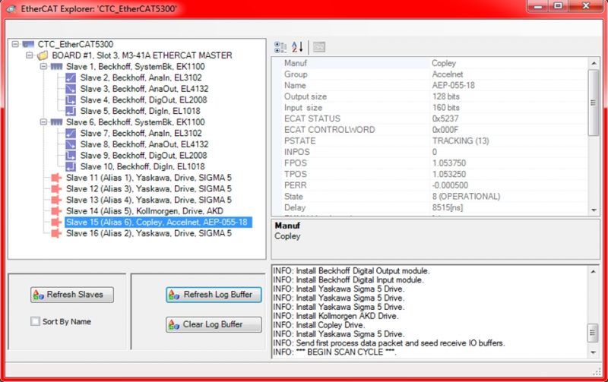The image size is (608, 382).
Task: Click the folder icon for BOARD #1
Action: point(43,55)
